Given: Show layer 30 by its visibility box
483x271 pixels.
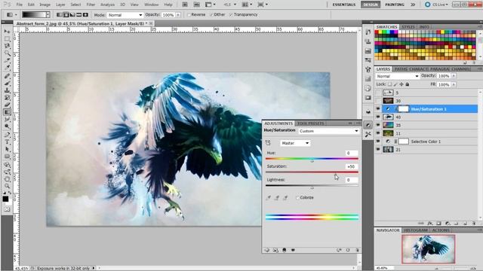Looking at the screenshot, I should point(378,101).
